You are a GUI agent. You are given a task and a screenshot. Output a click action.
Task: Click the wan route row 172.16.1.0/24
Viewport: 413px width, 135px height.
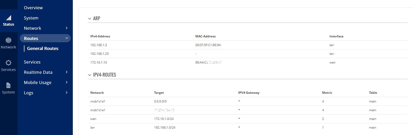(x=248, y=119)
